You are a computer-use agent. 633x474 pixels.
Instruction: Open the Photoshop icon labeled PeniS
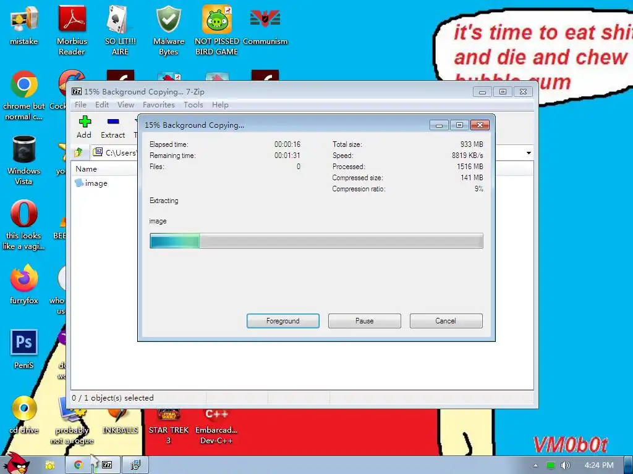[24, 349]
